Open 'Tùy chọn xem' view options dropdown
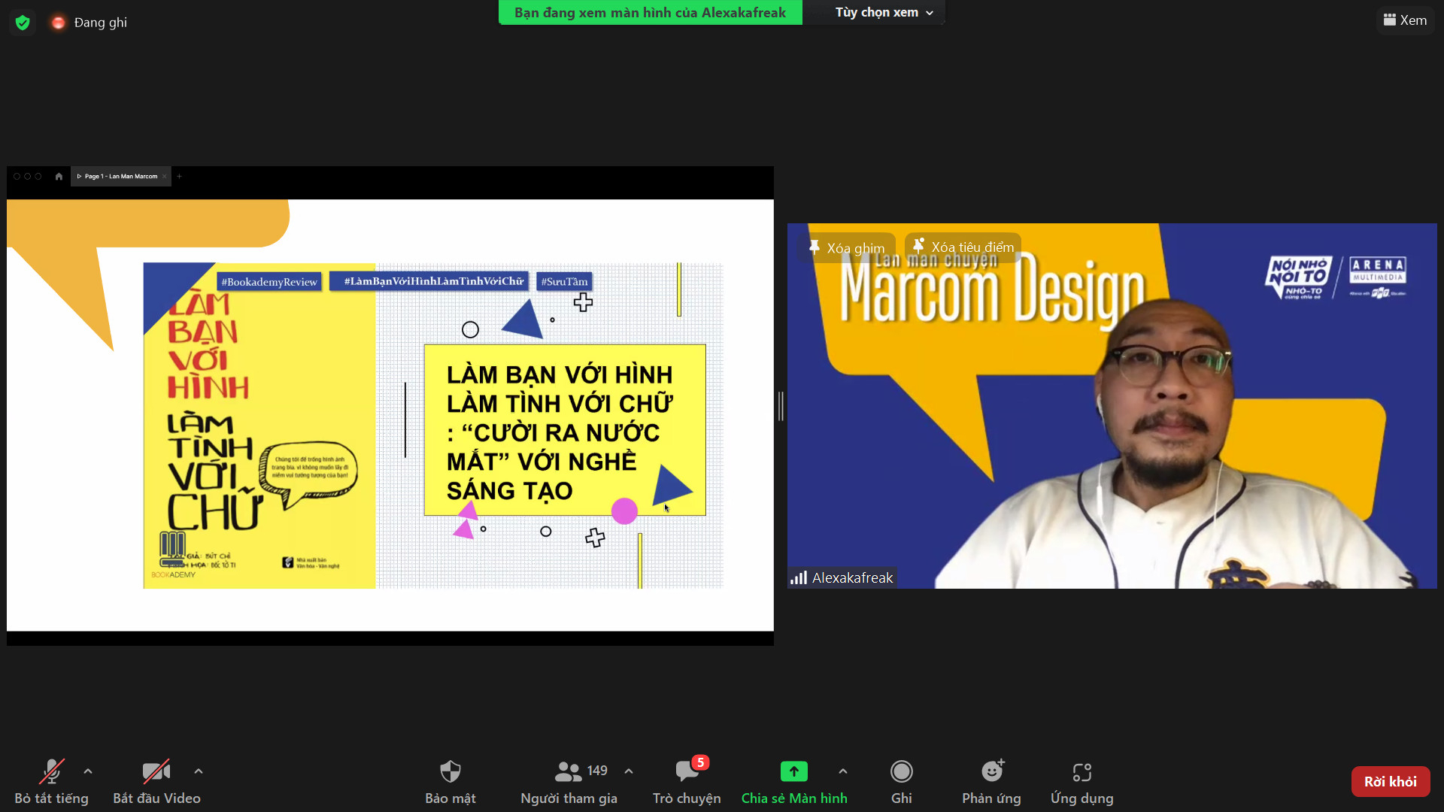 (884, 12)
